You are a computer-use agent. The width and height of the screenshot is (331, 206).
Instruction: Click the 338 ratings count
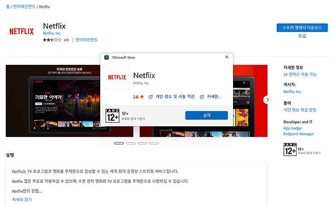click(x=66, y=40)
